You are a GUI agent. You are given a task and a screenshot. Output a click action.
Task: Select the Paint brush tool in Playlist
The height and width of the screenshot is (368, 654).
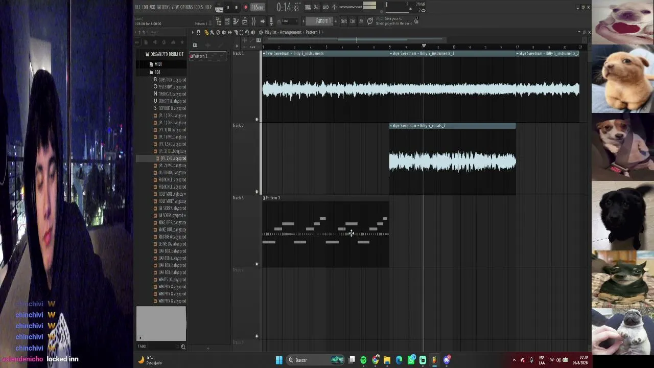(212, 32)
